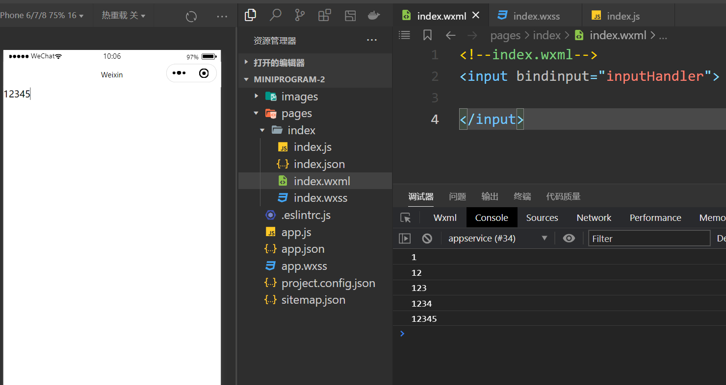Go back with left arrow in editor
726x385 pixels.
point(450,35)
